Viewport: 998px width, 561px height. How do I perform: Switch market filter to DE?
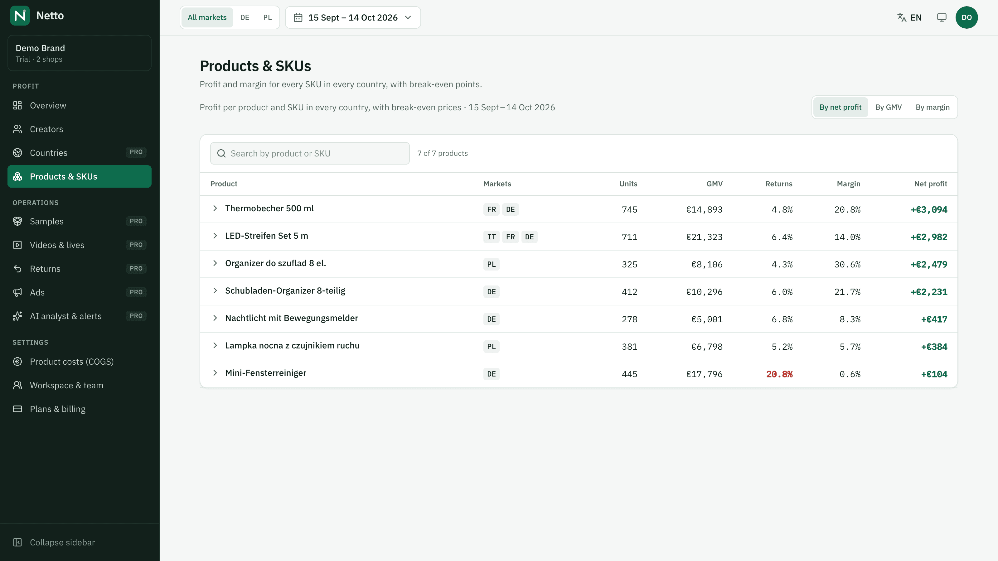coord(245,17)
